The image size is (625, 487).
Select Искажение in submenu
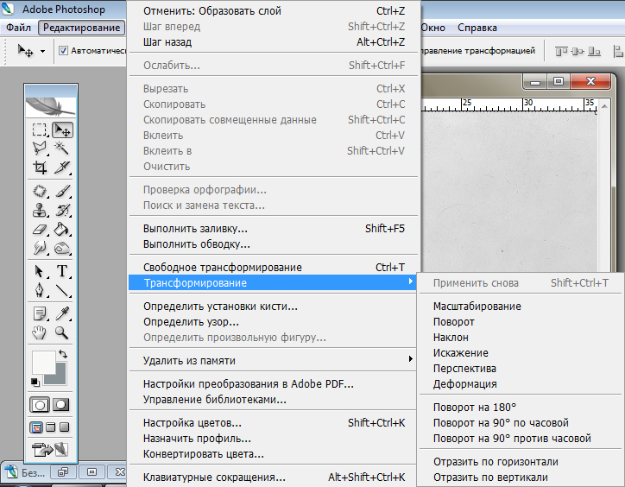(x=521, y=352)
